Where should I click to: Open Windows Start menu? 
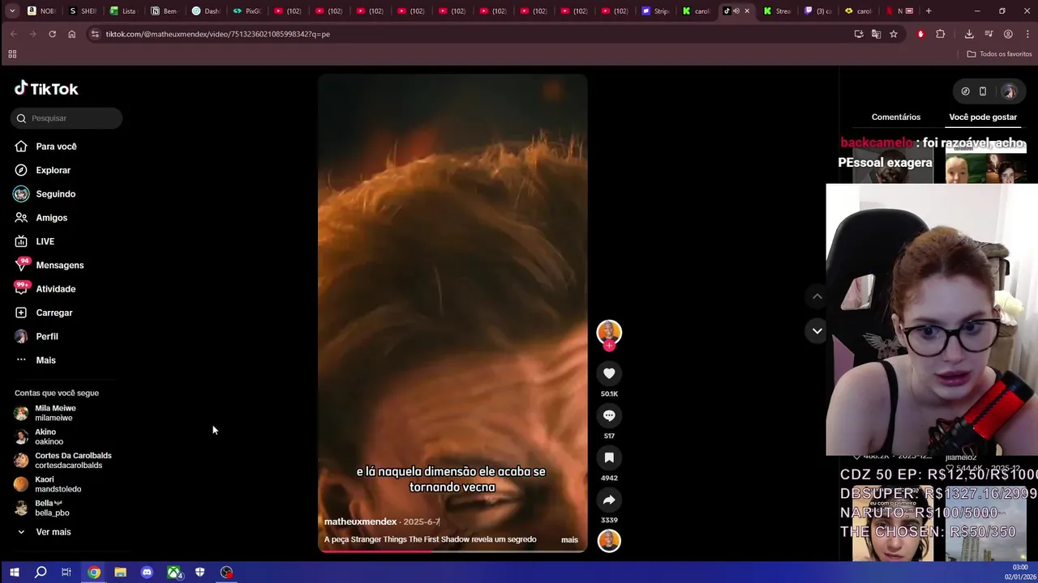(14, 572)
